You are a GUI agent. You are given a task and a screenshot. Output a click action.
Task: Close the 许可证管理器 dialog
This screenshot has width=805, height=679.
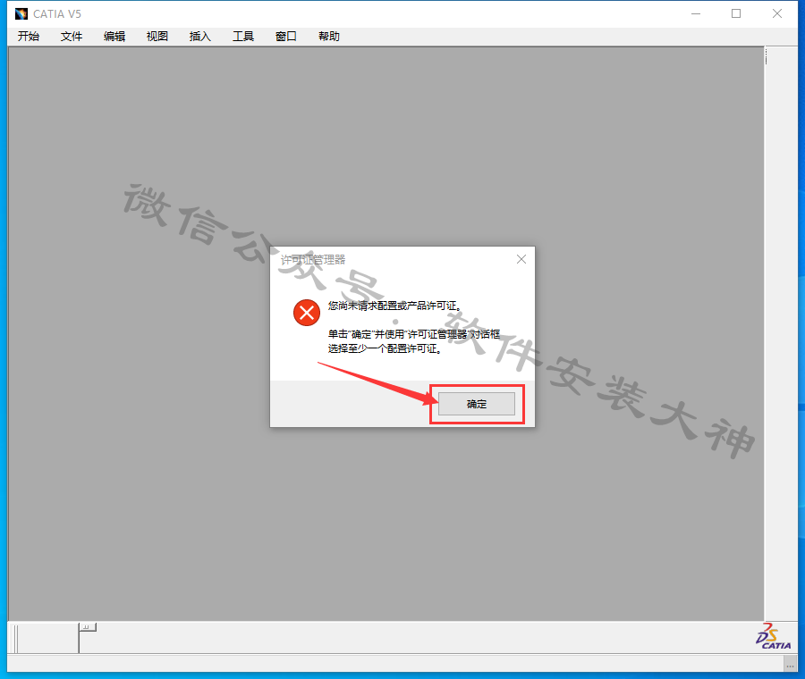[521, 259]
